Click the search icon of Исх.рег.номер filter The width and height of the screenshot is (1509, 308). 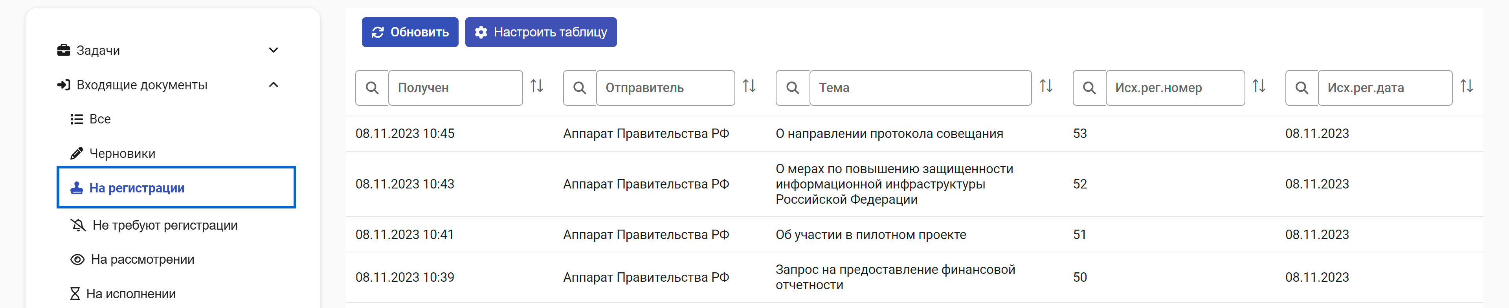pos(1090,88)
